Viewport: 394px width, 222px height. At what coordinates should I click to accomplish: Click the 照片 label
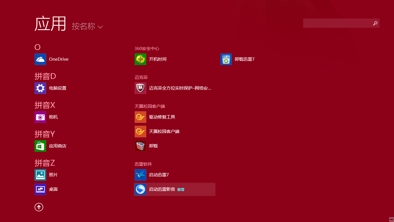pos(53,175)
